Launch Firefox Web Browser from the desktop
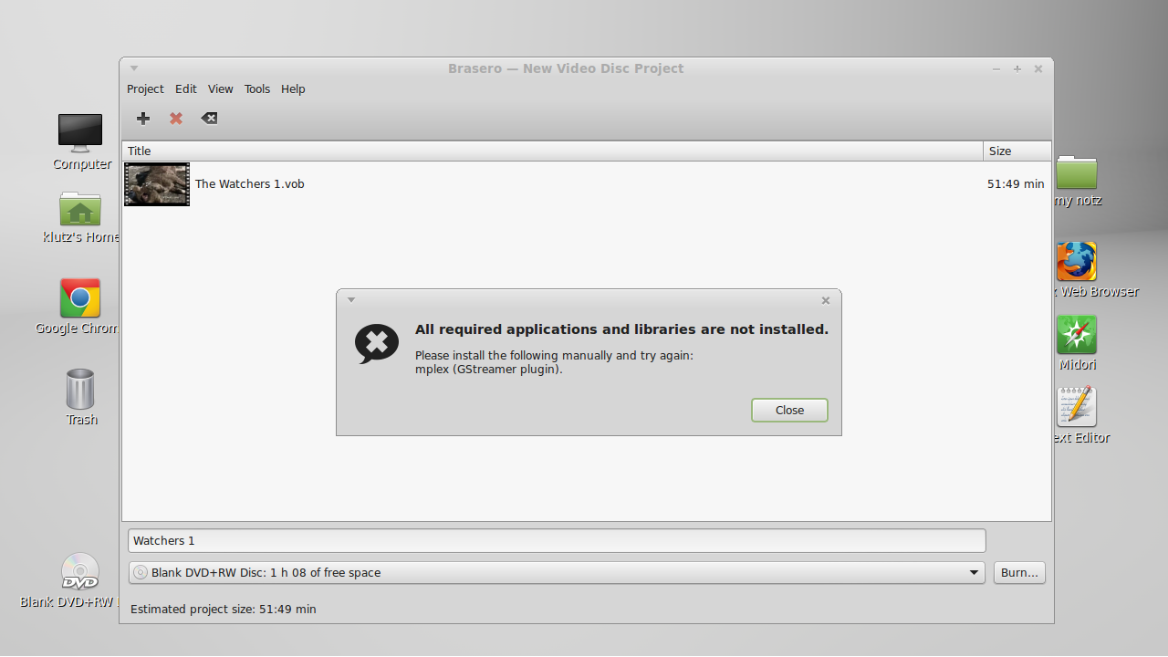This screenshot has height=657, width=1168. 1077,262
